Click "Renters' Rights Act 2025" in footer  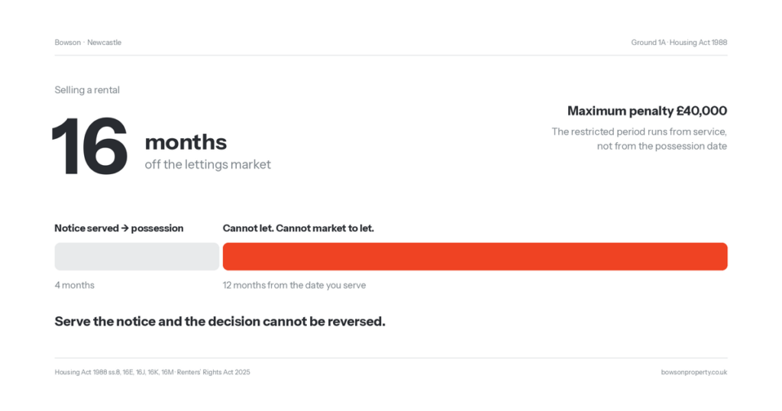click(214, 372)
